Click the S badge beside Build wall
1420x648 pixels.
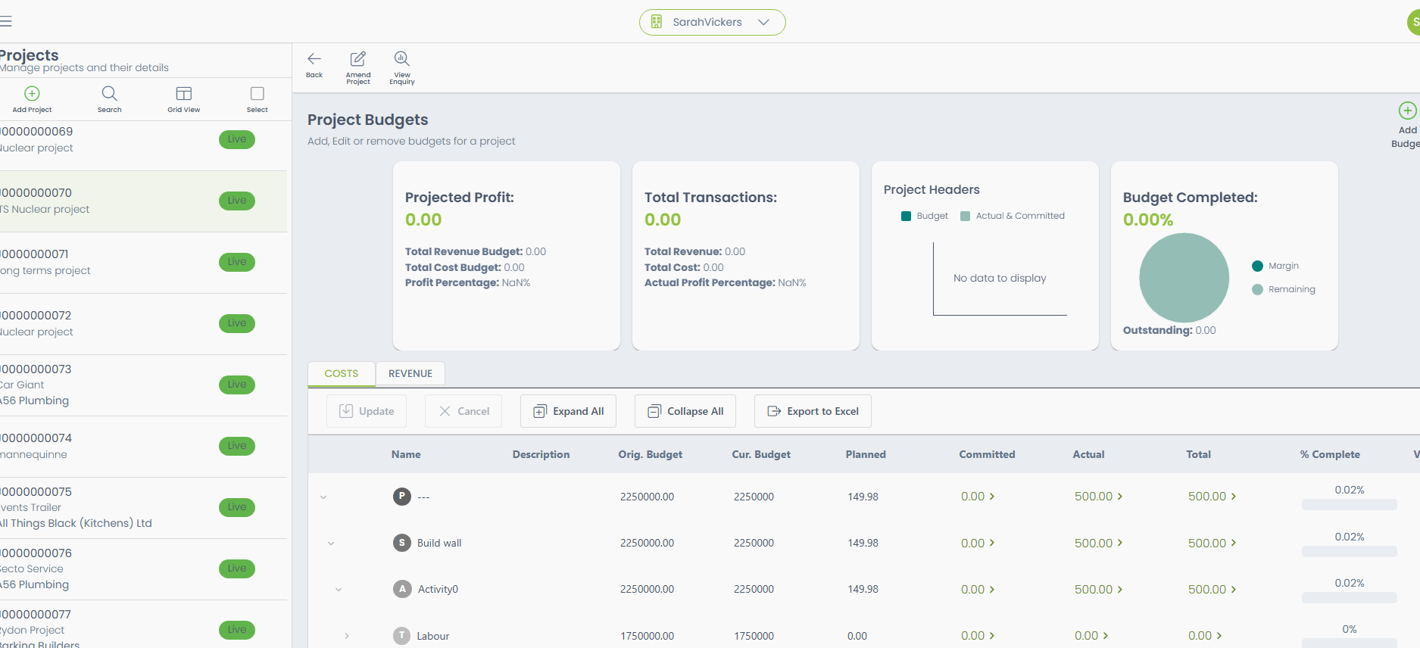coord(402,543)
